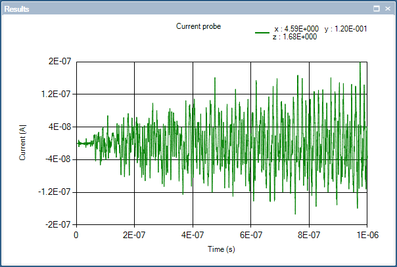Click y-axis tick label '1.2E-07'

coord(57,94)
